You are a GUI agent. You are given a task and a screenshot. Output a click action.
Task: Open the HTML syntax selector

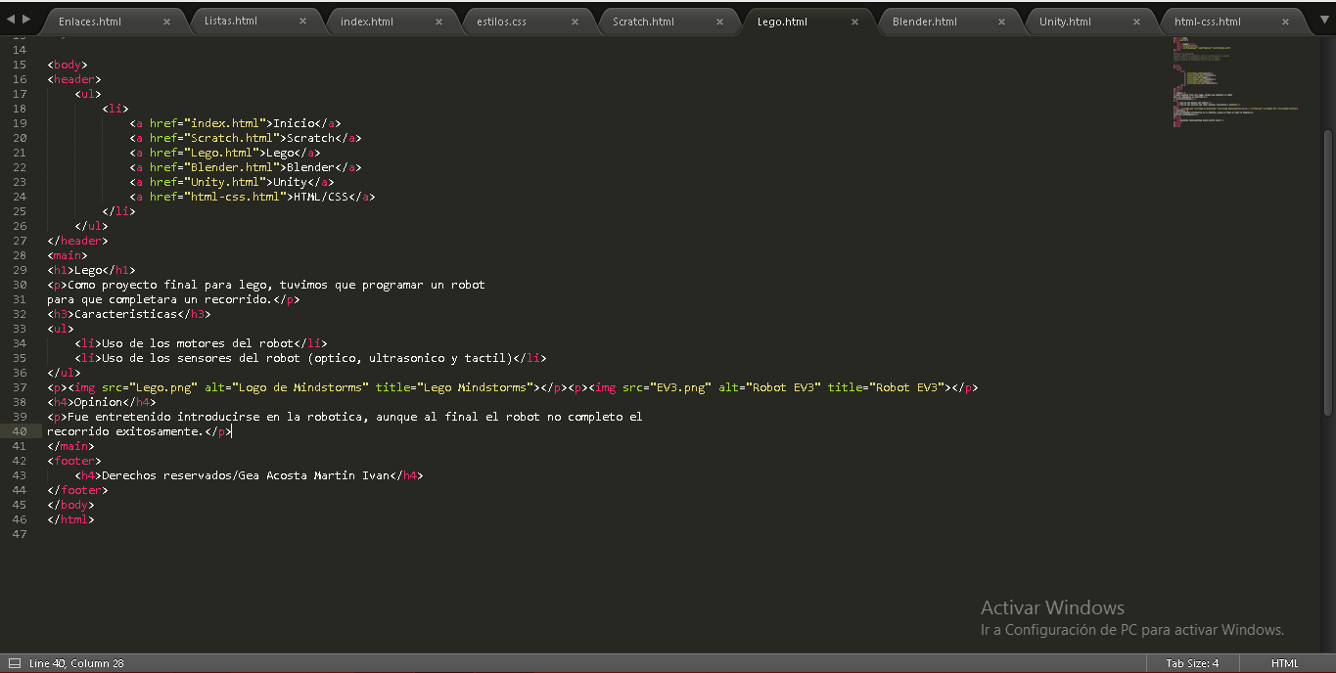tap(1284, 663)
